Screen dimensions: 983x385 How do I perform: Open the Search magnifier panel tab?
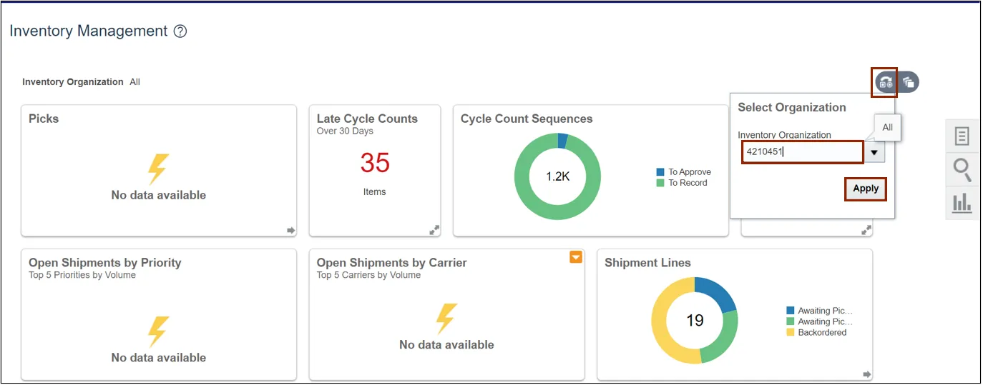962,170
